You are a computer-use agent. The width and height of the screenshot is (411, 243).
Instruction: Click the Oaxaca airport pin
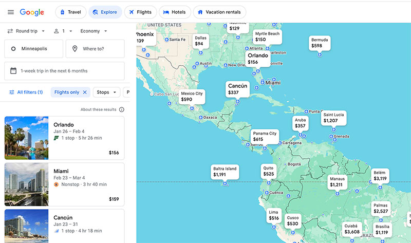coord(200,118)
